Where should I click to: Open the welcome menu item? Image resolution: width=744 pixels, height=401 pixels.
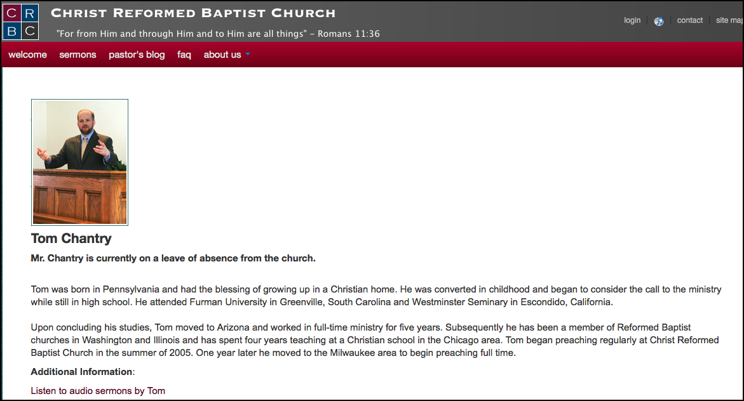tap(27, 55)
